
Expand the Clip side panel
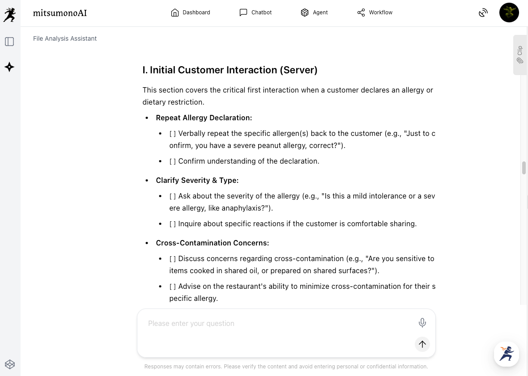point(519,55)
